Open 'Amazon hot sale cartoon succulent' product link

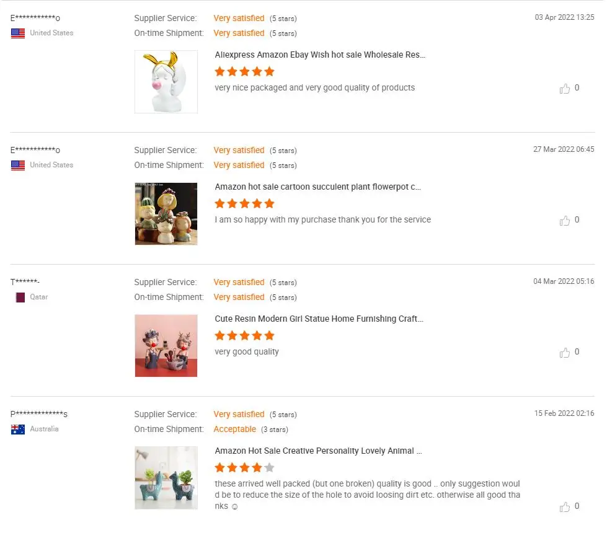(x=318, y=187)
